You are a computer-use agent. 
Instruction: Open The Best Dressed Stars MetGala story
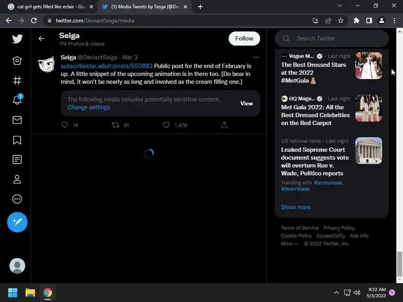pos(314,73)
